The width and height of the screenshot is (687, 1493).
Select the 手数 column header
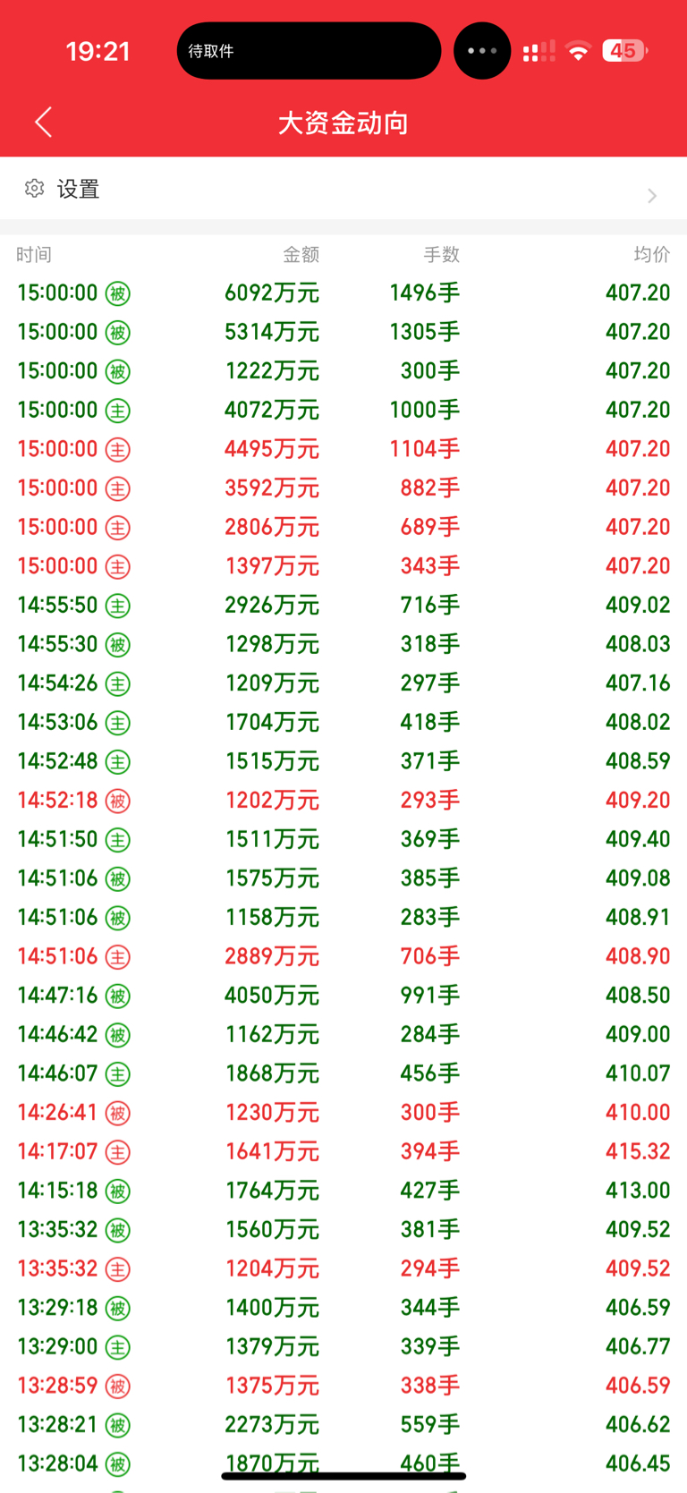441,255
